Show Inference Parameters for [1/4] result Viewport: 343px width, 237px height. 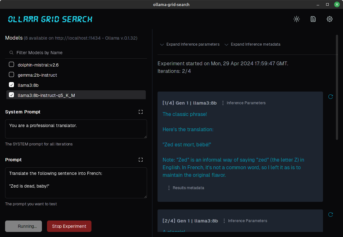pyautogui.click(x=244, y=103)
